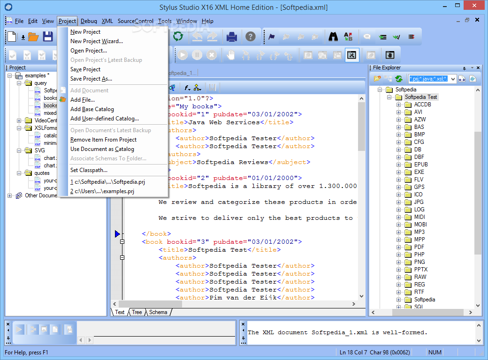Save file with the floppy disk icon
Screen dimensions: 488x360
(47, 37)
